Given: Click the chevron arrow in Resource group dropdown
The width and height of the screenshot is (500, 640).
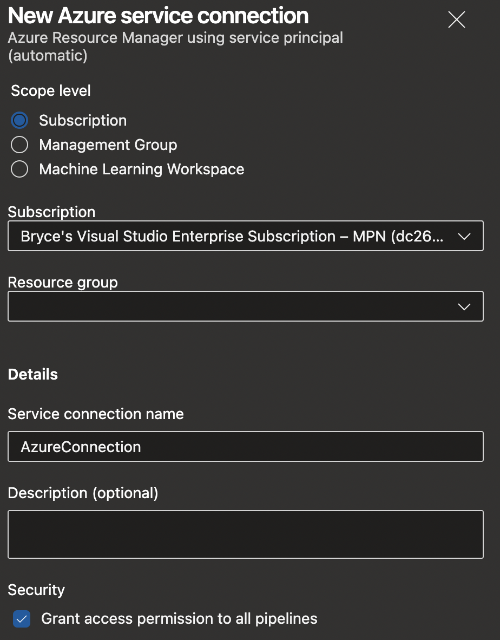Looking at the screenshot, I should tap(464, 306).
